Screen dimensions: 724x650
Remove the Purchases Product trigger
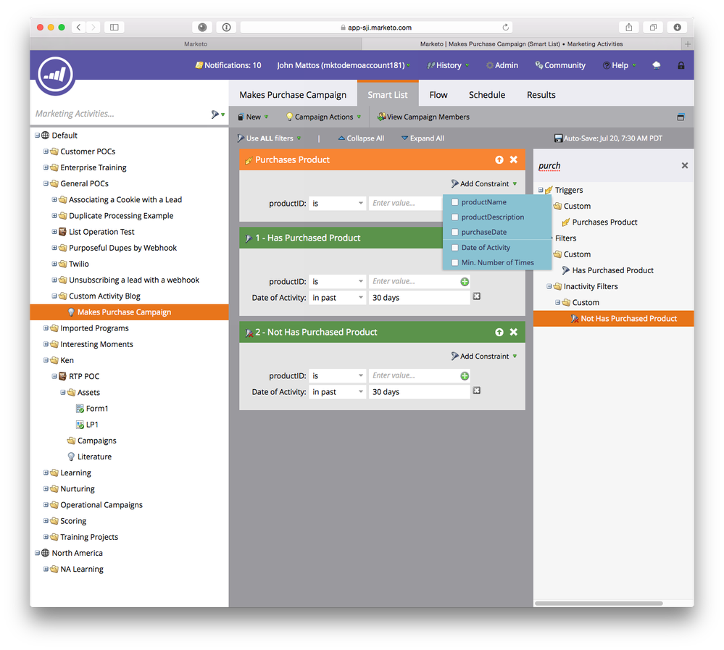(x=513, y=159)
